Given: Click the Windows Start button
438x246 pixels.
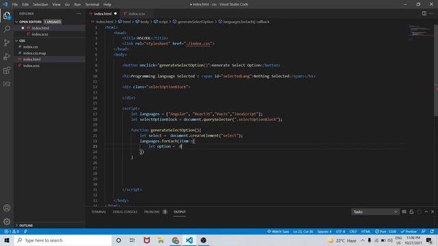Looking at the screenshot, I should [7, 240].
